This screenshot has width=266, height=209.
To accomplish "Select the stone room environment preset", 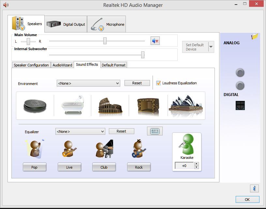I will (148, 106).
